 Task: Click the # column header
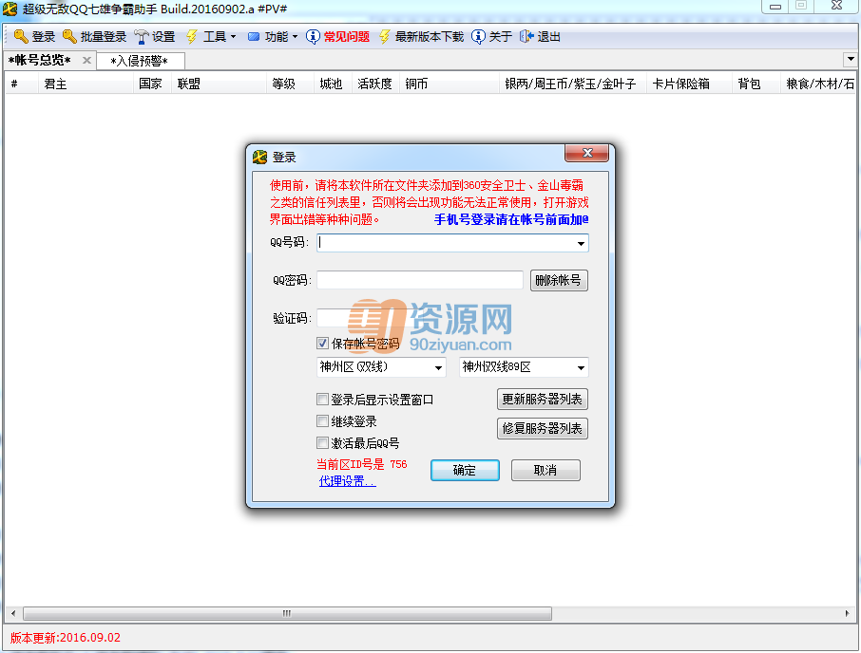coord(22,84)
